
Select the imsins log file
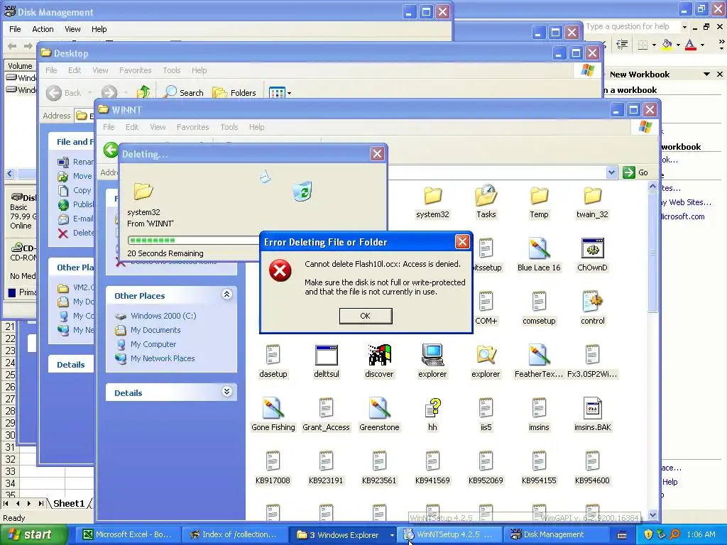(x=539, y=414)
